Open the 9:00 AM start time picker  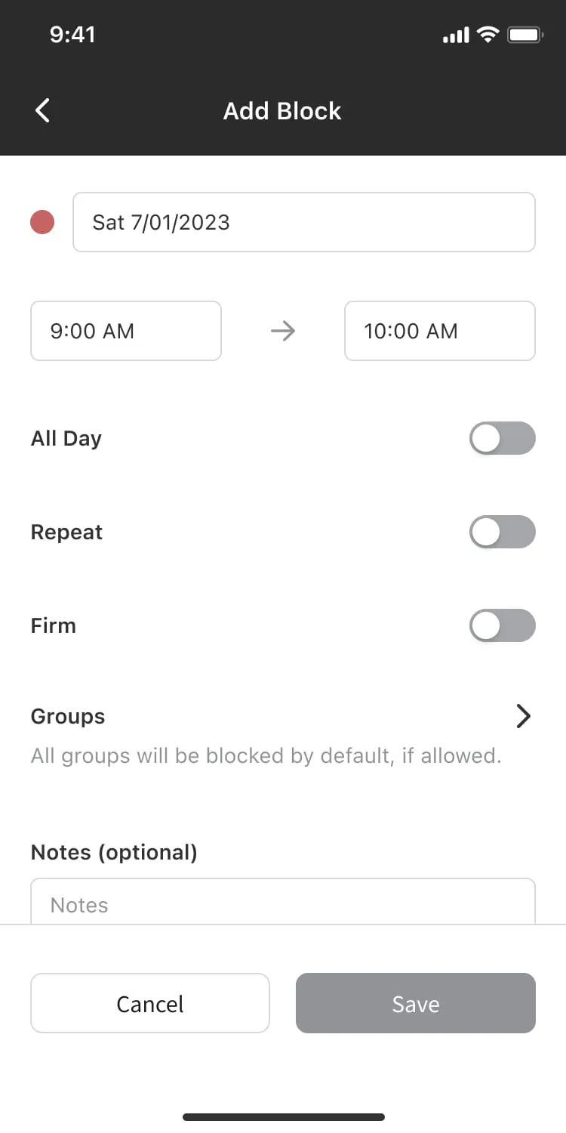125,331
